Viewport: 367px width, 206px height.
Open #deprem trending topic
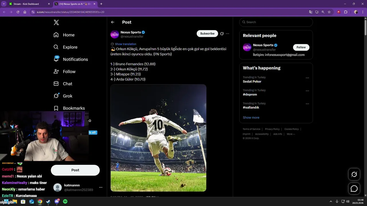click(250, 94)
